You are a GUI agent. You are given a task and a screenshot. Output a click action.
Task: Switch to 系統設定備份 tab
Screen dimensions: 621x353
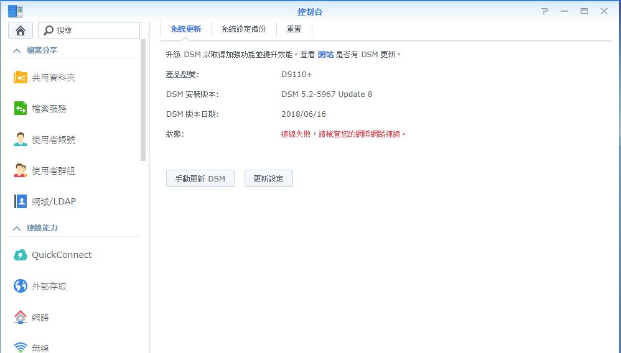click(243, 29)
